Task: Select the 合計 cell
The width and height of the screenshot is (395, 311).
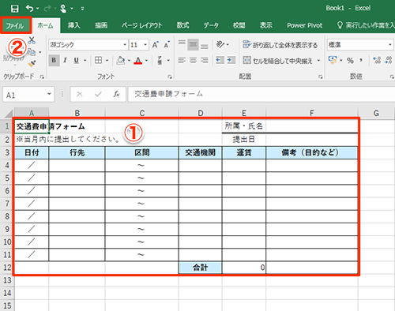Action: 201,268
